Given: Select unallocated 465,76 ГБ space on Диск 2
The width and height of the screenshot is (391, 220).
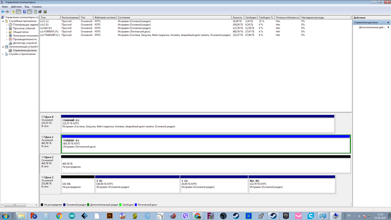Looking at the screenshot, I should pyautogui.click(x=206, y=164).
